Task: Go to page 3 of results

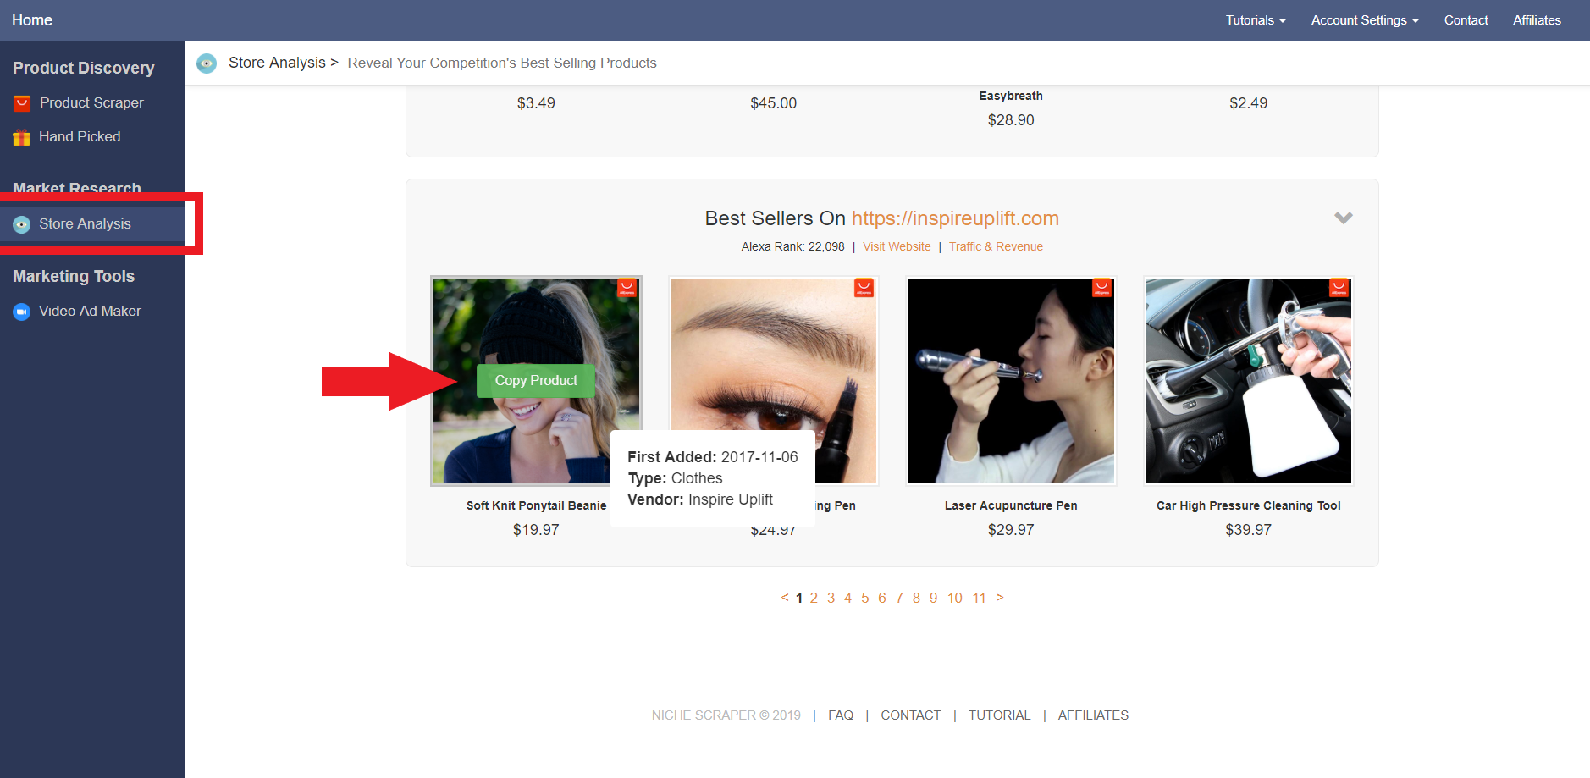Action: click(x=831, y=598)
